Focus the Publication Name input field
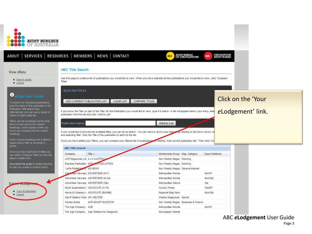 click(x=121, y=123)
